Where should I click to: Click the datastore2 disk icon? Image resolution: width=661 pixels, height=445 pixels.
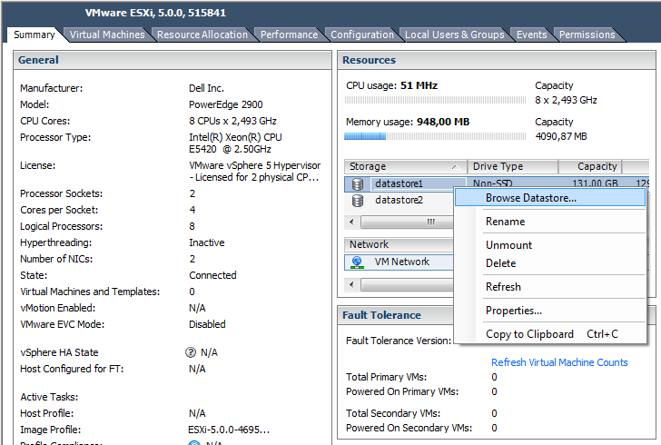pyautogui.click(x=358, y=201)
